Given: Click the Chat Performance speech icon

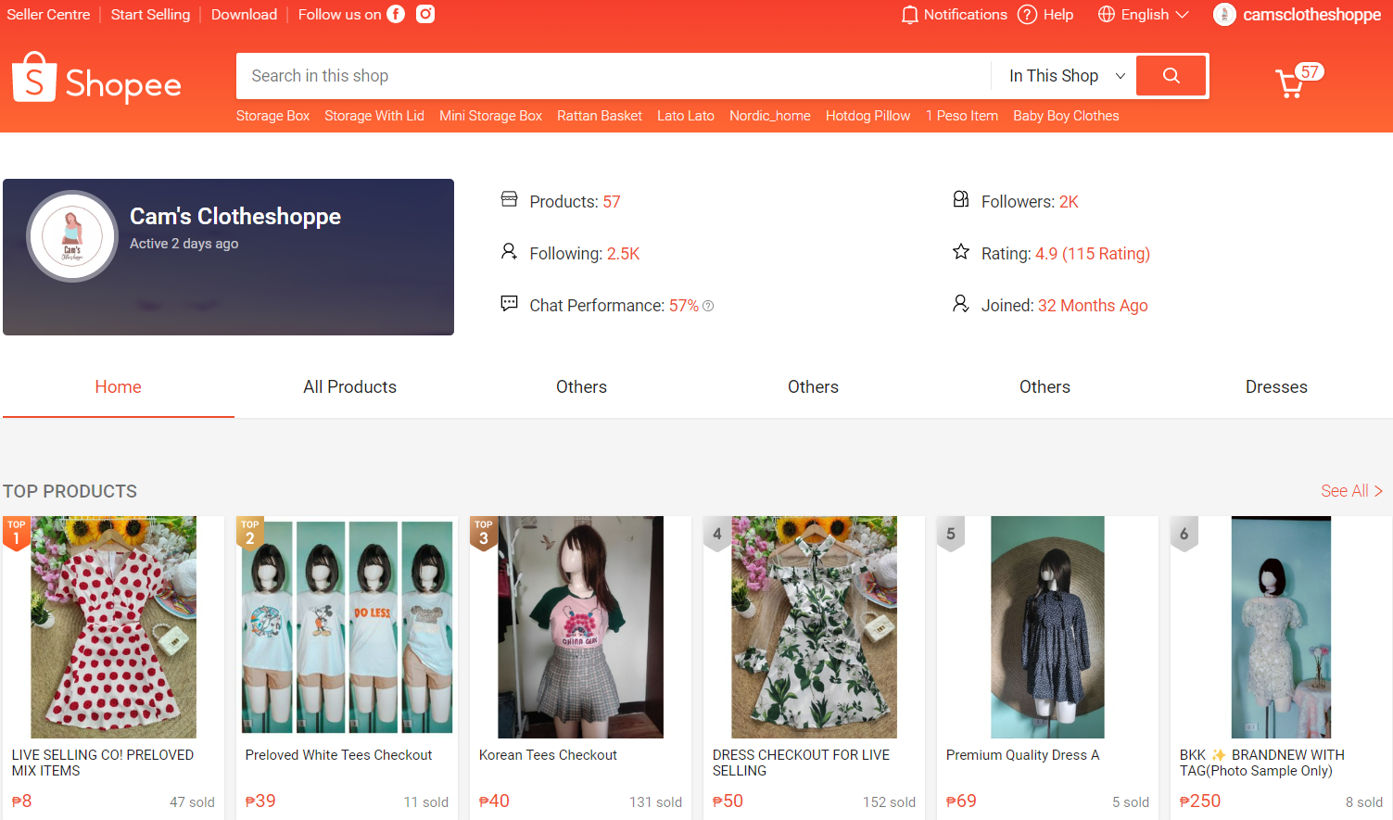Looking at the screenshot, I should [x=509, y=303].
